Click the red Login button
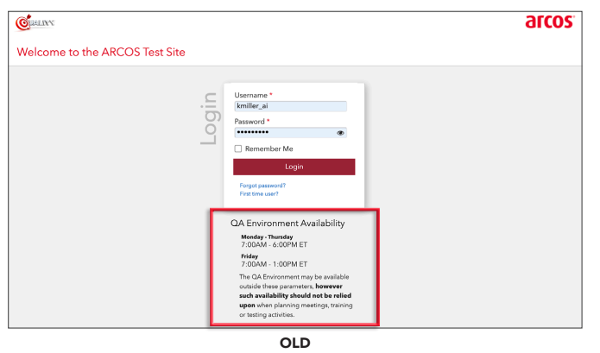Image resolution: width=600 pixels, height=353 pixels. [x=294, y=167]
